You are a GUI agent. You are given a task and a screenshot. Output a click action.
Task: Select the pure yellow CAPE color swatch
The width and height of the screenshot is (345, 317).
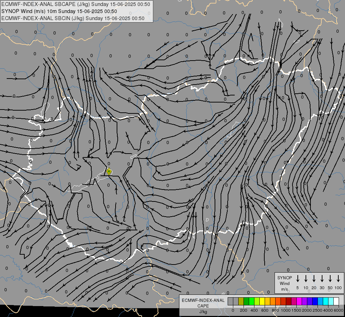click(x=262, y=301)
